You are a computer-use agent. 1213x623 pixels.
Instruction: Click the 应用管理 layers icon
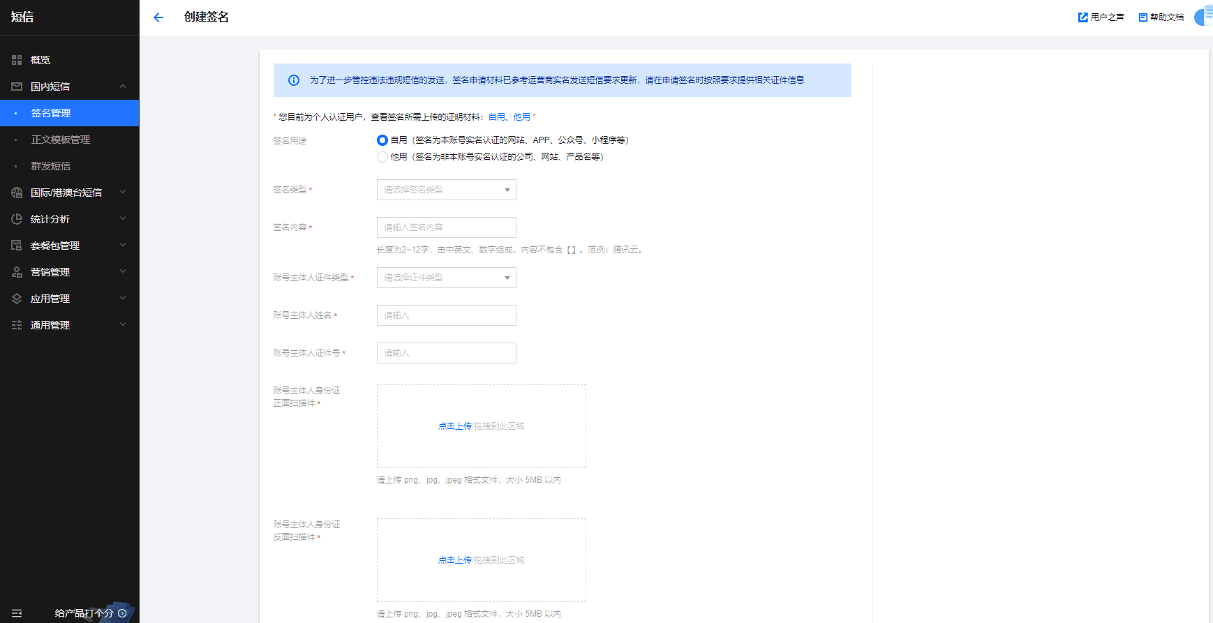click(17, 299)
